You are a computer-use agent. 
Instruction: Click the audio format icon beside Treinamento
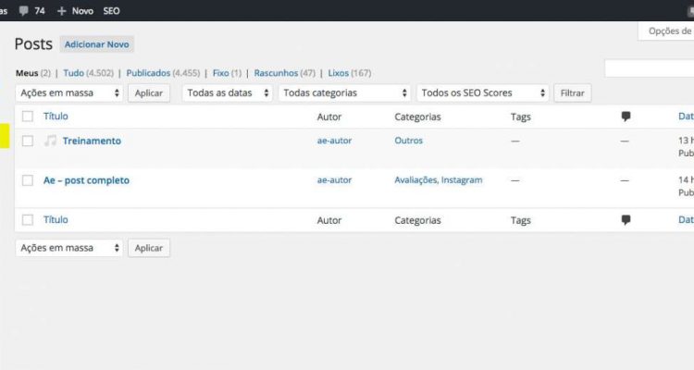51,141
